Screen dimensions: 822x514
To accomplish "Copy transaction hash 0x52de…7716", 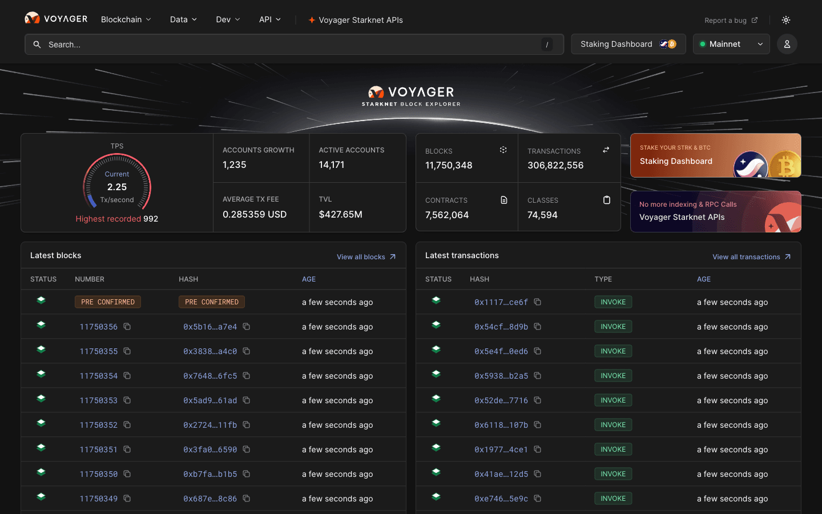I will [538, 400].
